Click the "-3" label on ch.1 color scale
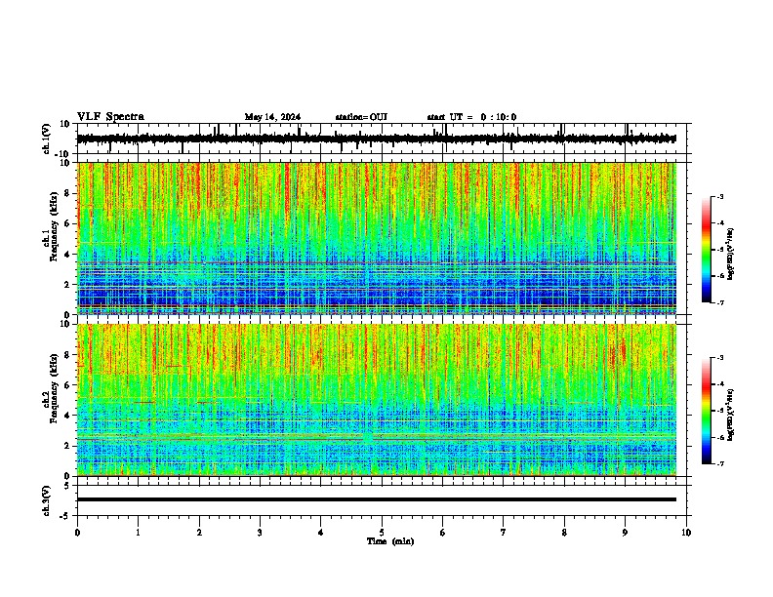This screenshot has height=597, width=773. click(x=720, y=196)
